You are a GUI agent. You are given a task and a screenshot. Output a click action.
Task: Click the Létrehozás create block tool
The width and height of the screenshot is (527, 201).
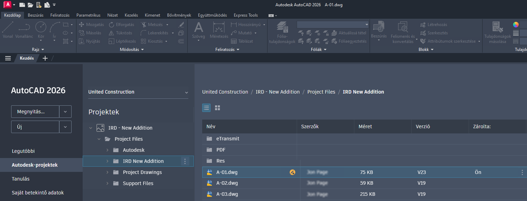[x=434, y=25]
